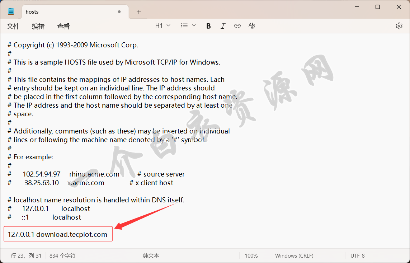Viewport: 410px width, 263px height.
Task: Click the sample HOSTS file description line
Action: coord(114,62)
